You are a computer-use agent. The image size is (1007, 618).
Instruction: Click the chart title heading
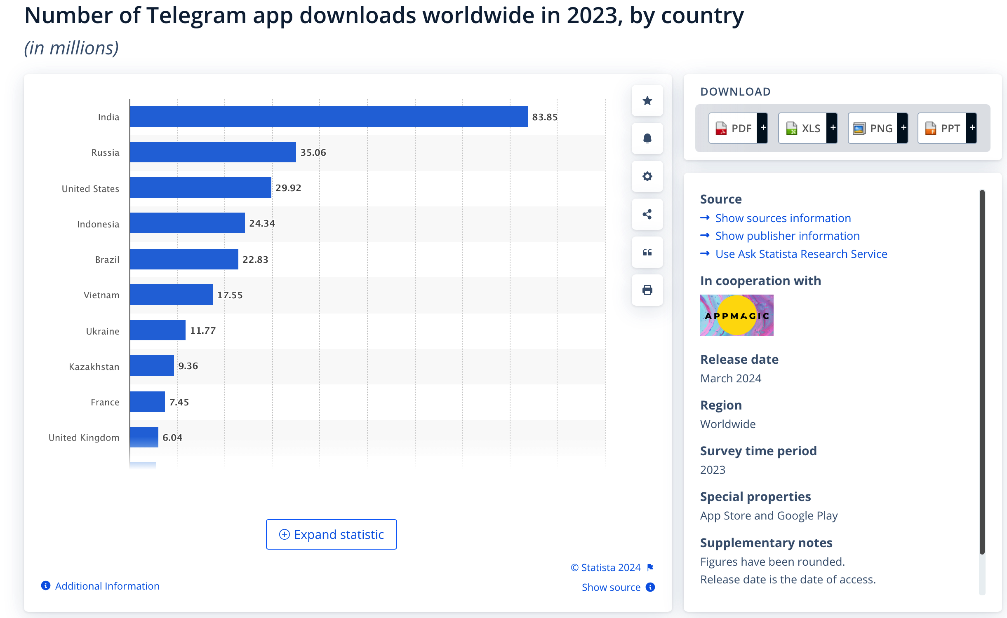pyautogui.click(x=384, y=16)
